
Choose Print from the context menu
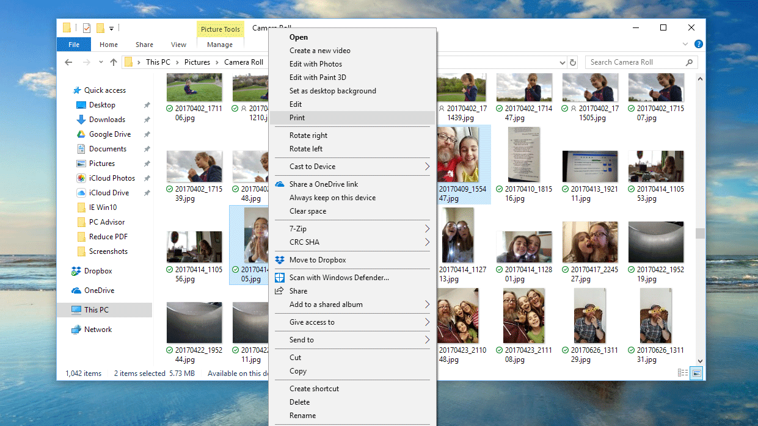[x=352, y=118]
